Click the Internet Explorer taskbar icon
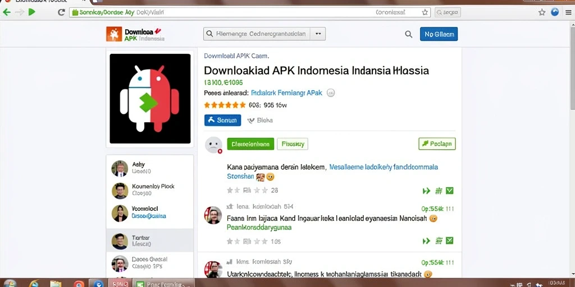 pyautogui.click(x=34, y=284)
